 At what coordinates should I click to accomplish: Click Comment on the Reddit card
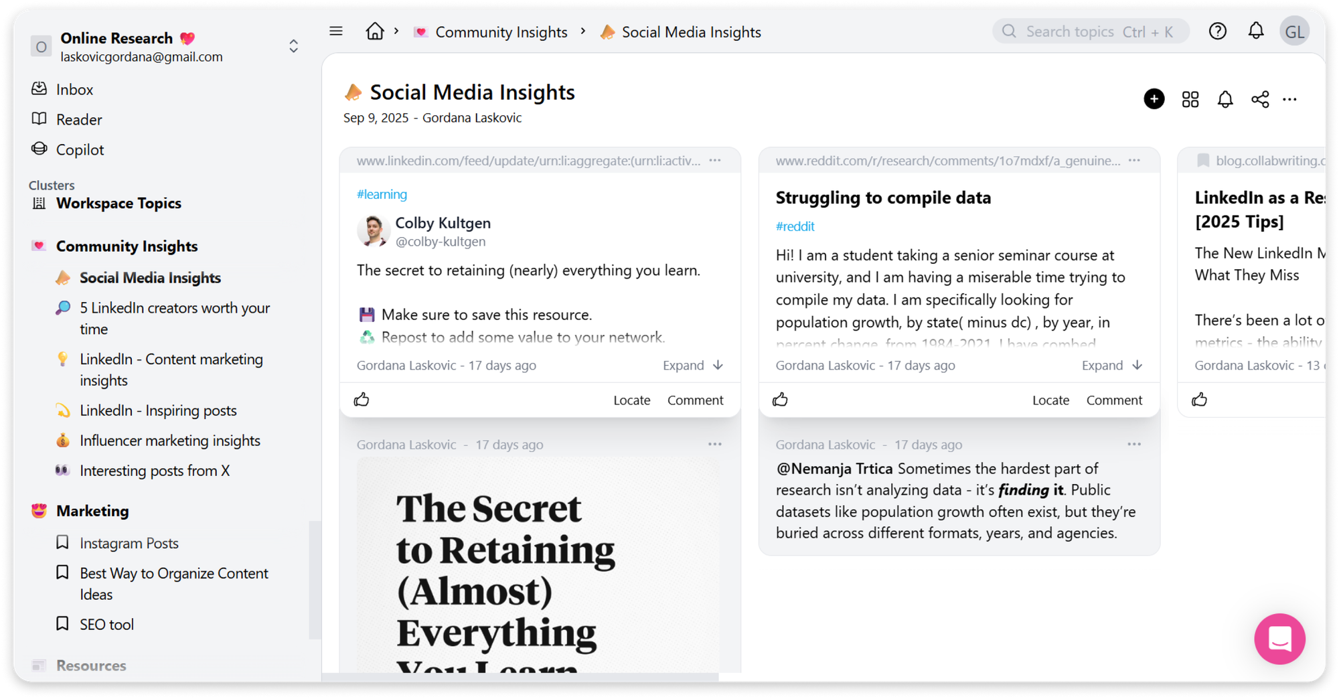point(1114,400)
